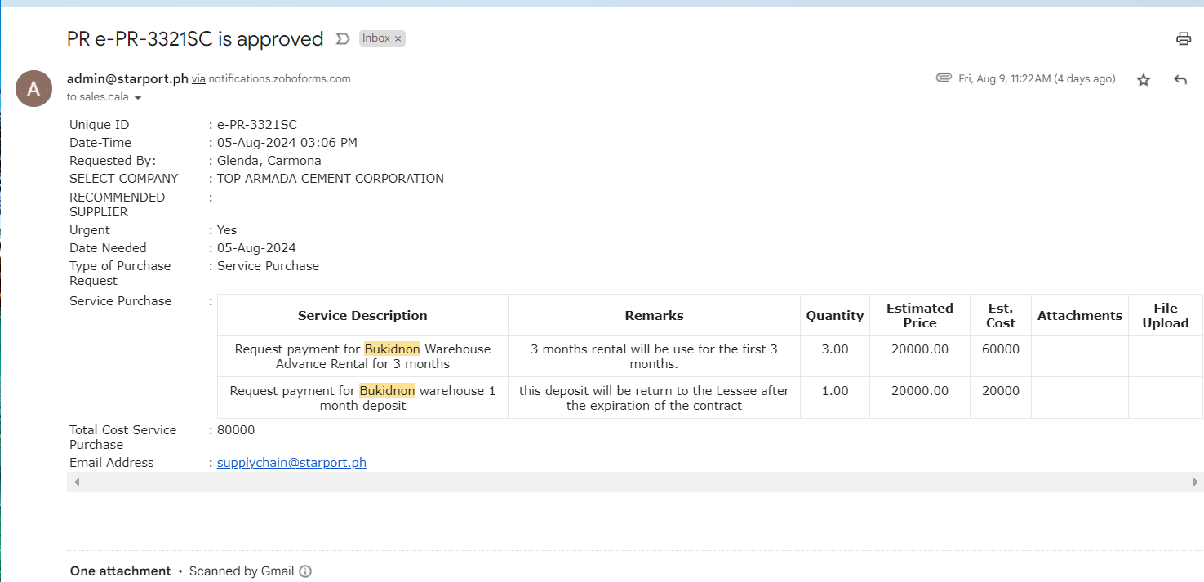Open the supplychain@starport.ph email link

[291, 463]
